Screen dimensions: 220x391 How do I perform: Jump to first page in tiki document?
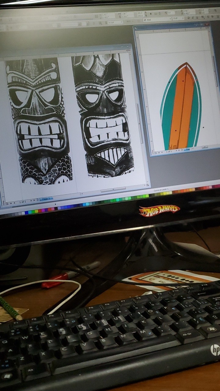pos(11,203)
